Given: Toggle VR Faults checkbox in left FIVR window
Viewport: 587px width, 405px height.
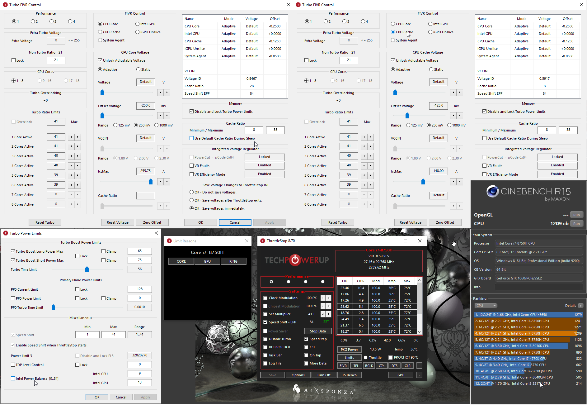Looking at the screenshot, I should coord(192,166).
